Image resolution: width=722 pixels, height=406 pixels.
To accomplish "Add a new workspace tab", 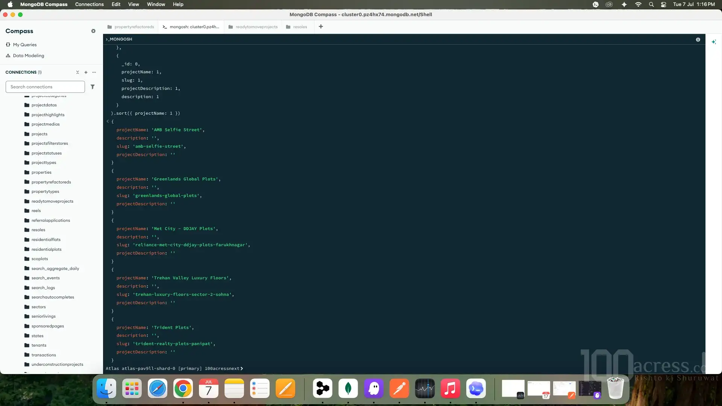I will pyautogui.click(x=321, y=27).
